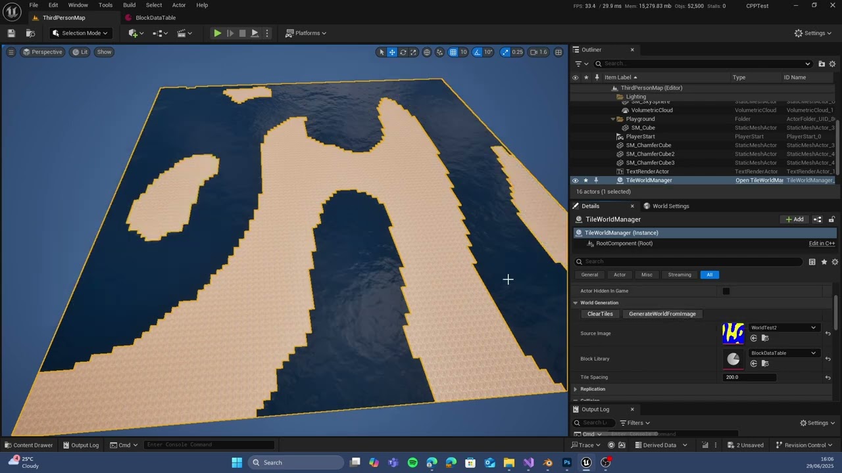The image size is (842, 473).
Task: Save the current level using the toolbar save icon
Action: 11,33
